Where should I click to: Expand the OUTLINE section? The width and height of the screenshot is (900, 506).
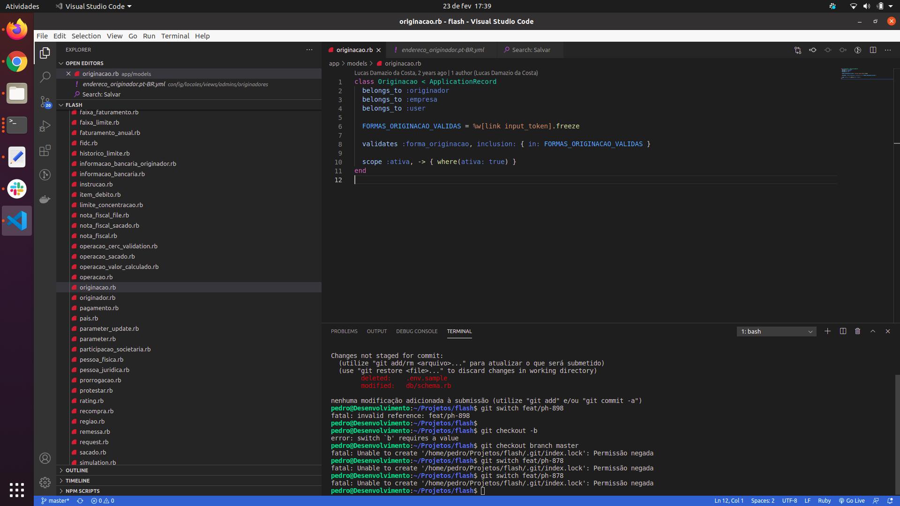click(x=77, y=470)
